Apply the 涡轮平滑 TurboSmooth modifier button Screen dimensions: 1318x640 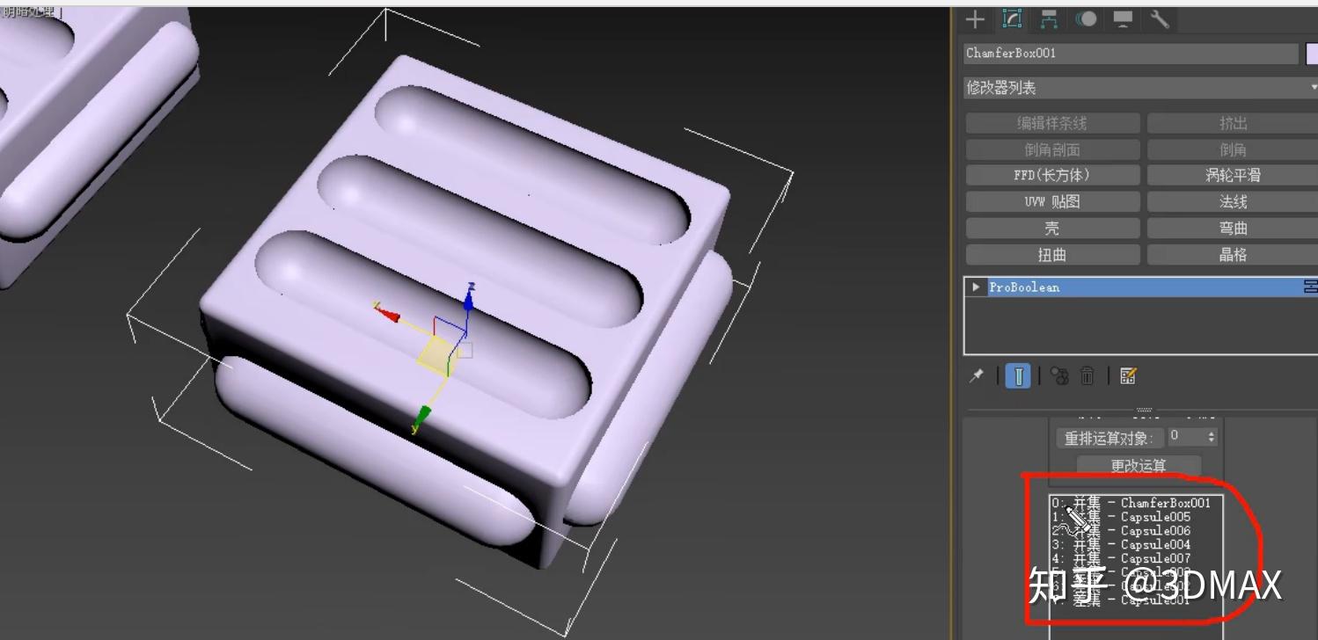[x=1232, y=175]
